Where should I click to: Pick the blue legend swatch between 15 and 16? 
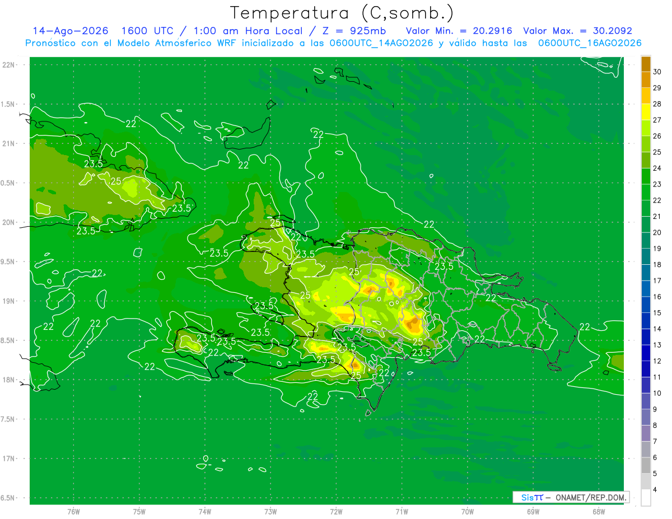(646, 305)
